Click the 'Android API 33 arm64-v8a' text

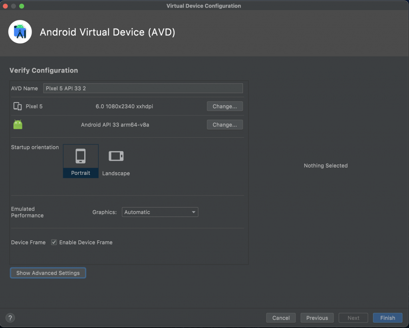pyautogui.click(x=115, y=124)
